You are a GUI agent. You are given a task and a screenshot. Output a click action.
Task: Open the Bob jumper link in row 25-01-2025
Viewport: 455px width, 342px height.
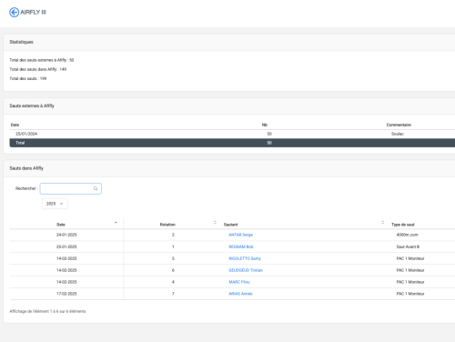(x=241, y=246)
